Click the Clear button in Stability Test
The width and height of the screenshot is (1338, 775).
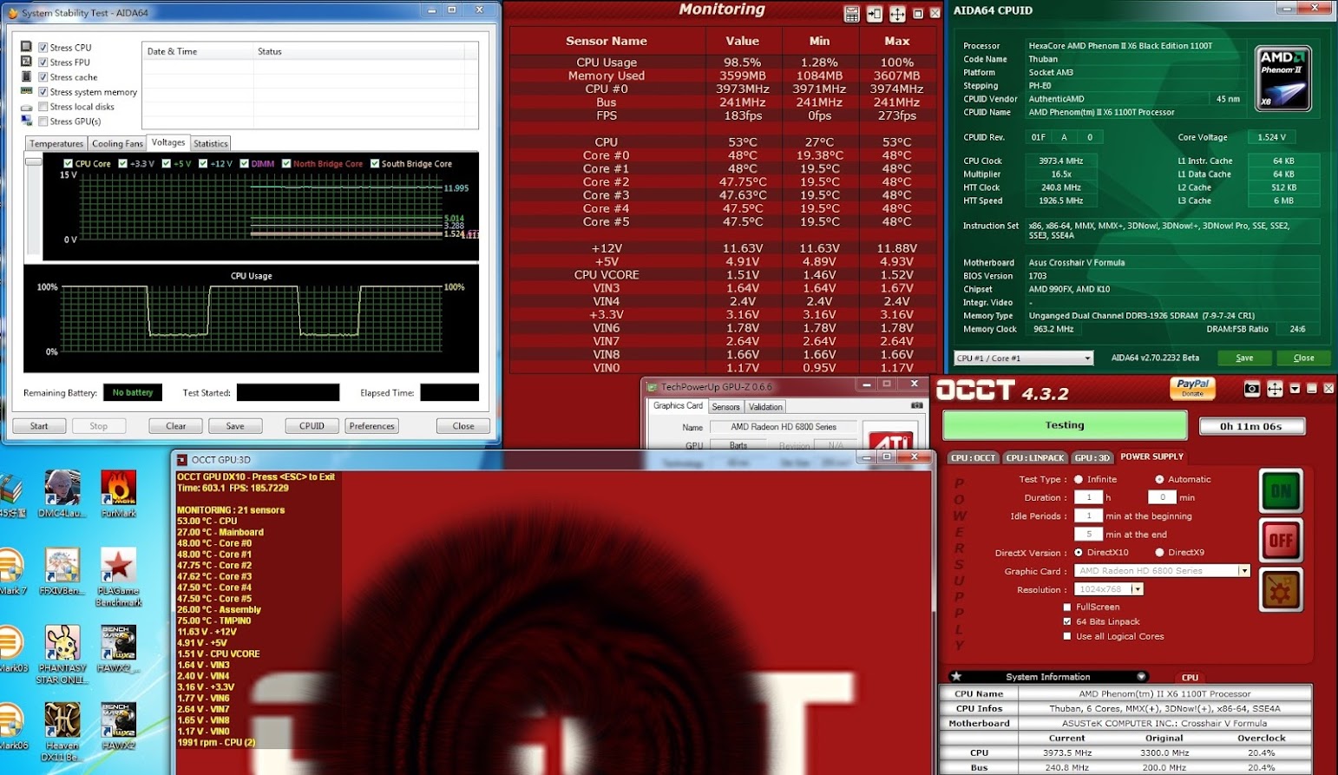tap(176, 426)
